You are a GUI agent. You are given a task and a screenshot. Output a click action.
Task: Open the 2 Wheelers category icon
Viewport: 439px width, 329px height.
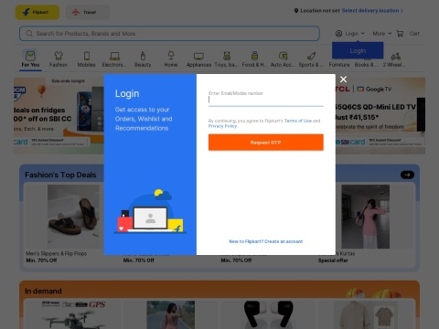click(x=395, y=57)
